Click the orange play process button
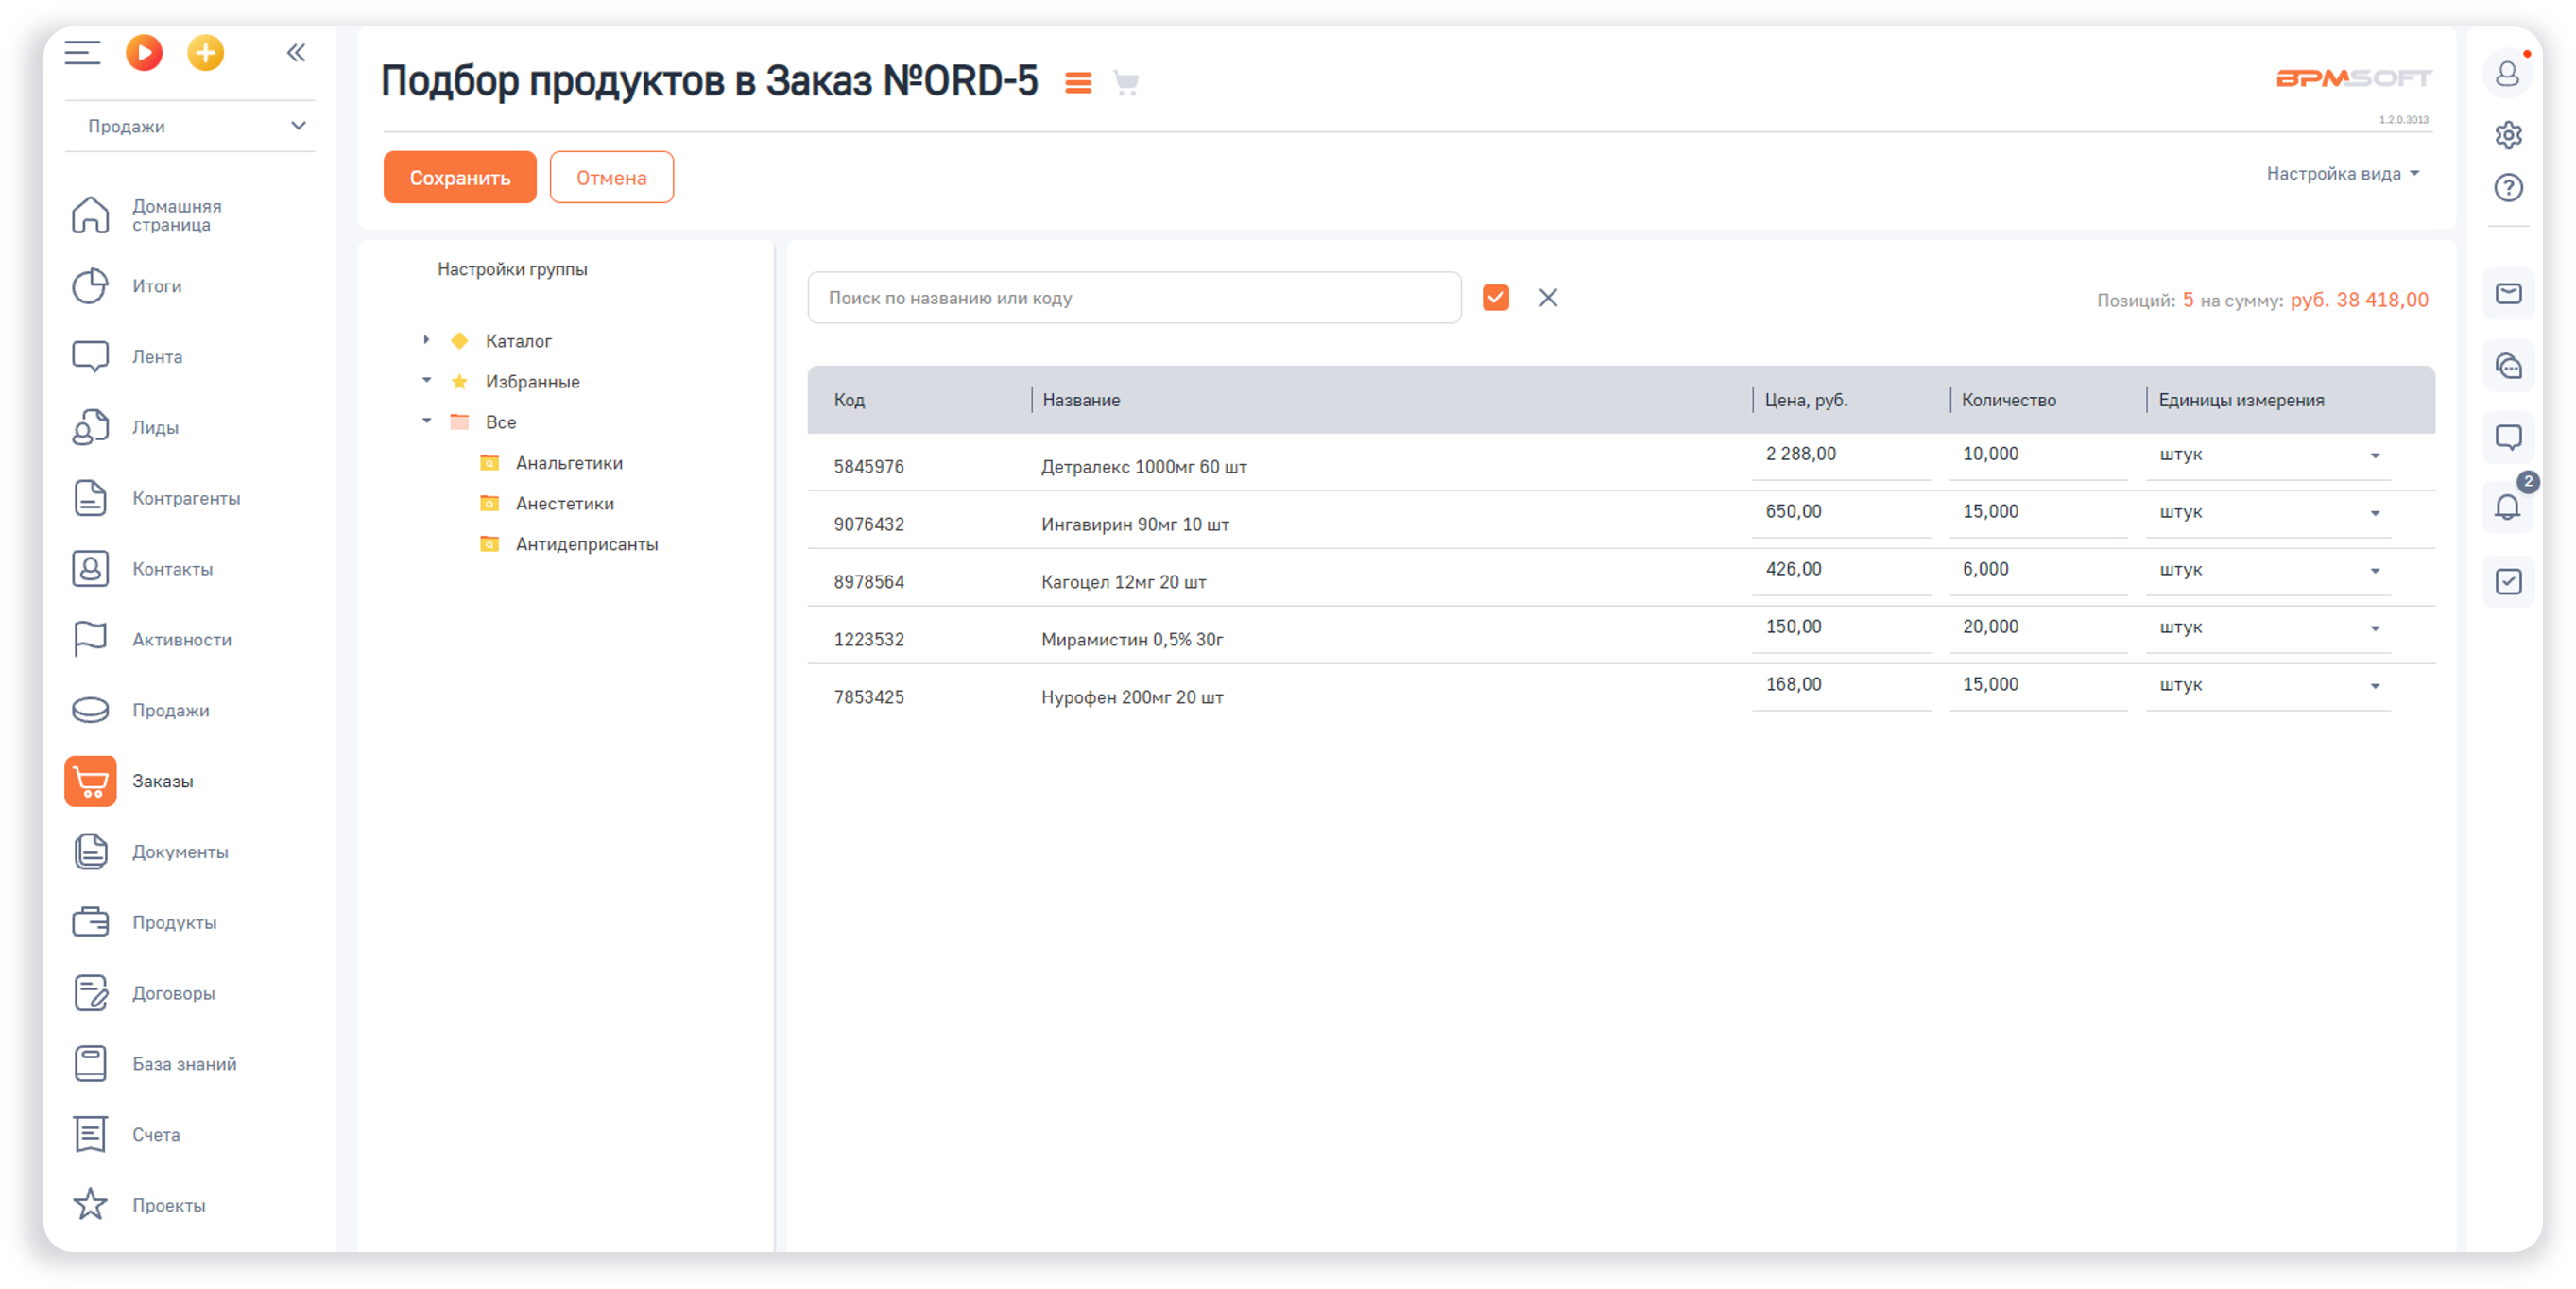This screenshot has height=1289, width=2576. pyautogui.click(x=144, y=52)
